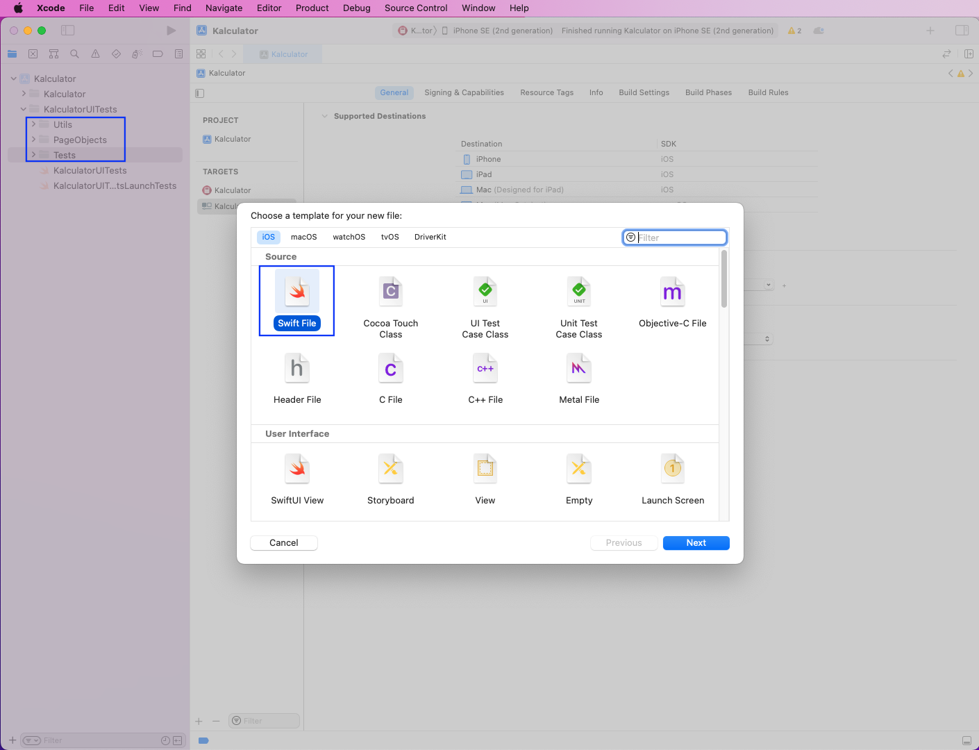
Task: Switch to the macOS platform tab
Action: pos(304,237)
